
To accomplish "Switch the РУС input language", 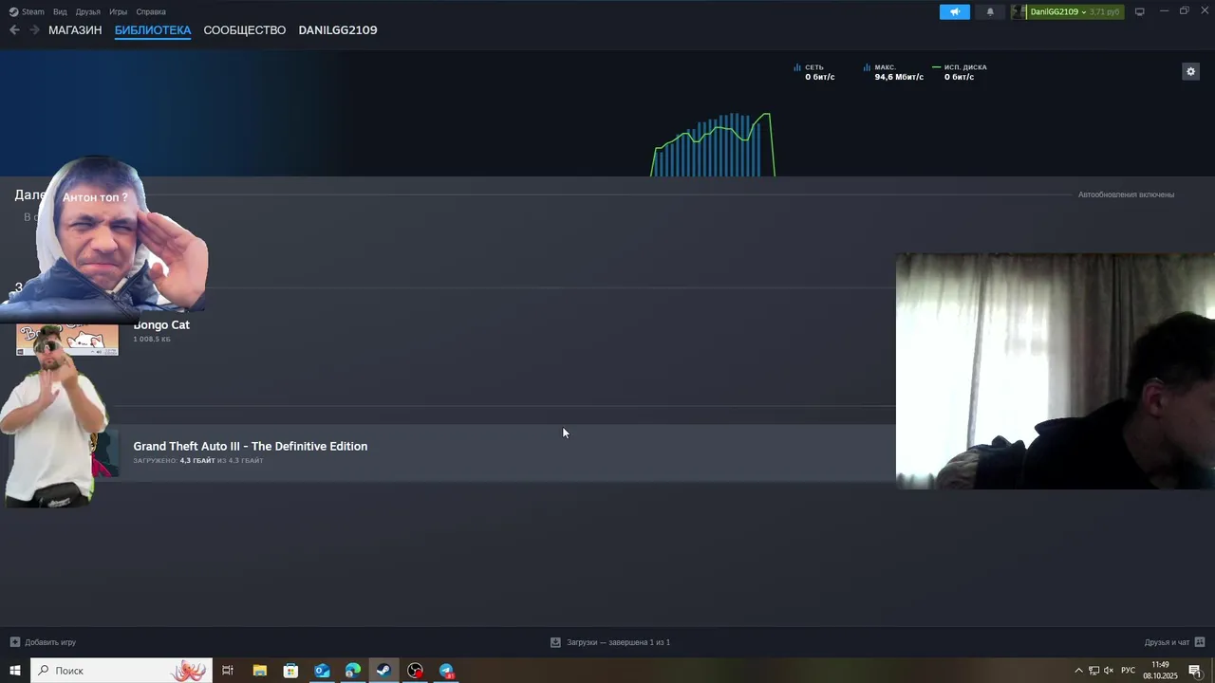I will [x=1128, y=671].
